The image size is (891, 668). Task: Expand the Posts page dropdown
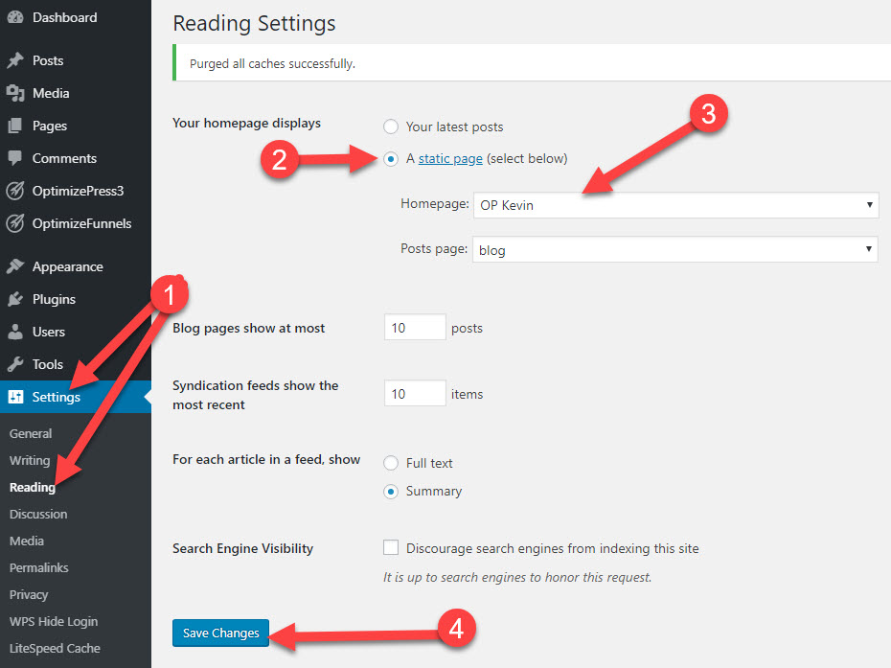coord(675,250)
